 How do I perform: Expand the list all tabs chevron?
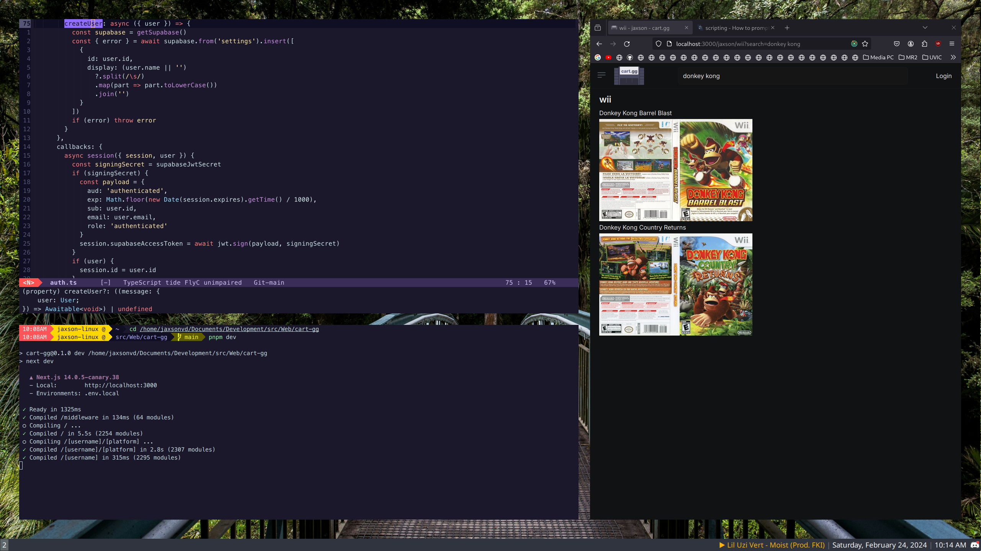tap(925, 28)
